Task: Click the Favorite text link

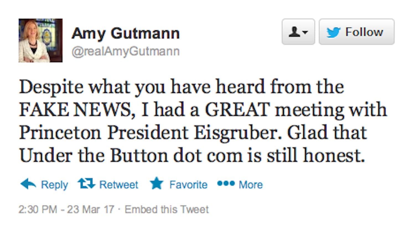Action: (x=188, y=185)
